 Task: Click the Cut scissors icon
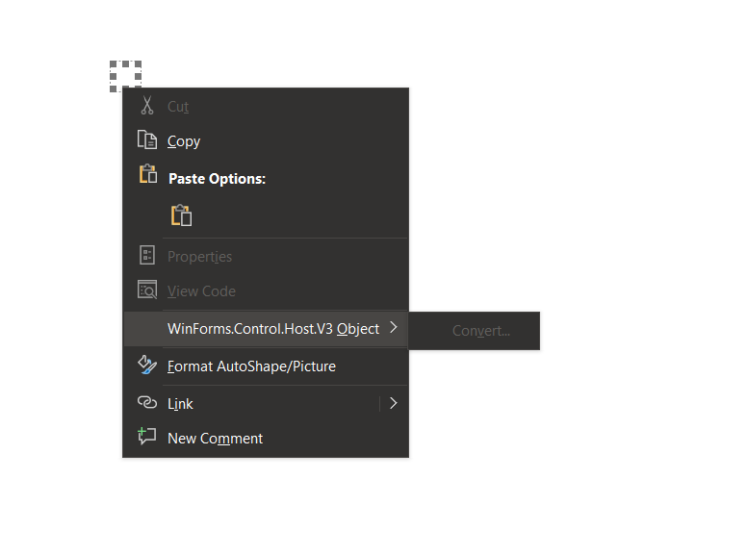click(x=147, y=106)
